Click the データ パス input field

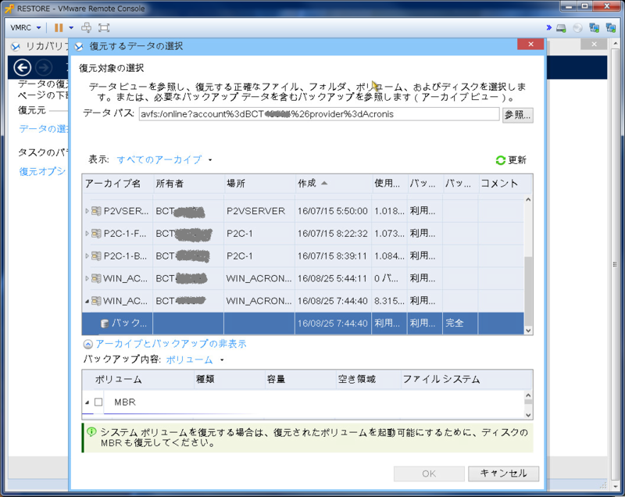pyautogui.click(x=318, y=114)
